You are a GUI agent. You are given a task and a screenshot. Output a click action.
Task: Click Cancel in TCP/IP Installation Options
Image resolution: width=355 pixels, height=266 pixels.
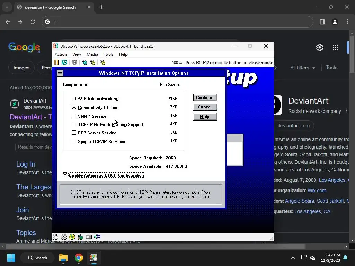(x=205, y=107)
